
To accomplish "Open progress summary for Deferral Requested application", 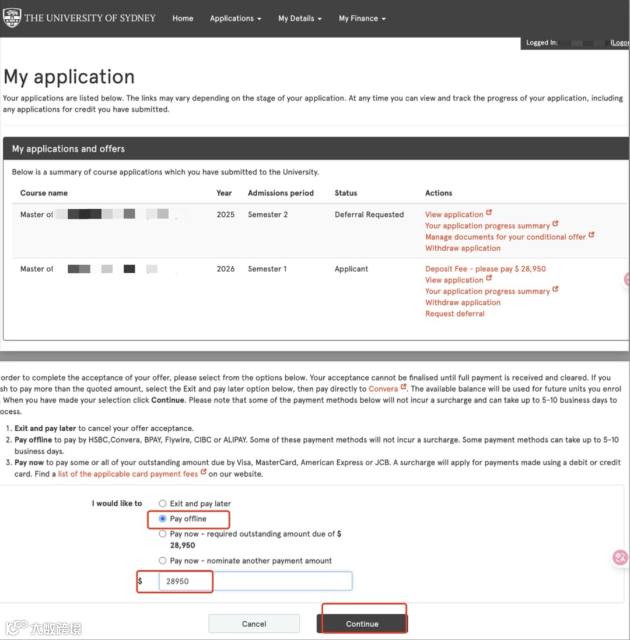I will (488, 226).
